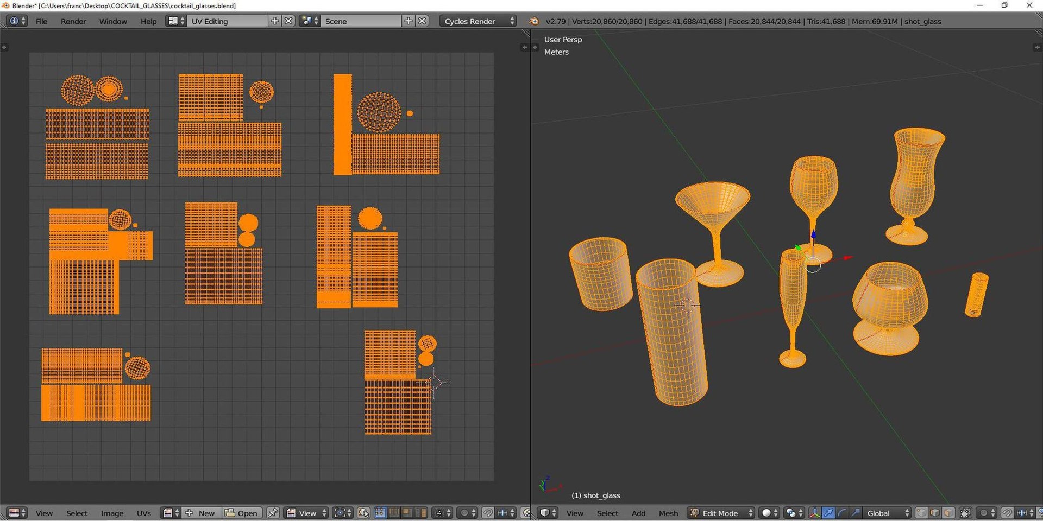This screenshot has height=521, width=1043.
Task: Open the 3D viewport pivot dropdown
Action: (x=794, y=513)
